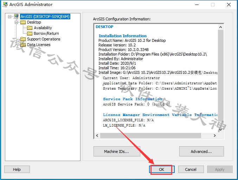Click the scroll up arrow in the info pane

[x=220, y=27]
